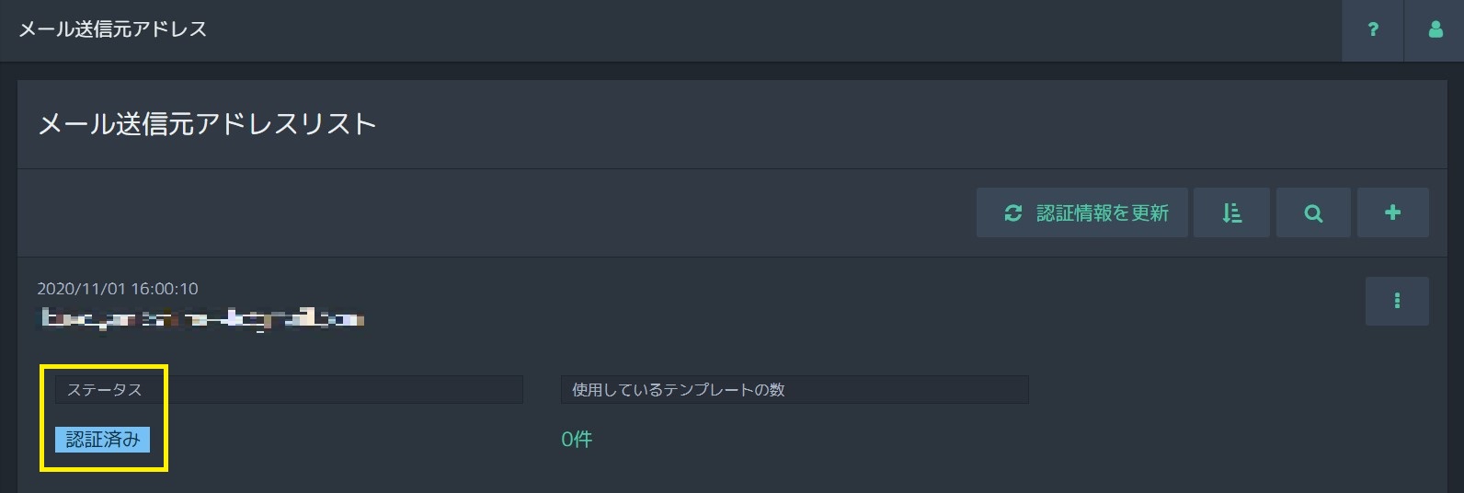1464x493 pixels.
Task: Click the ステータス field label
Action: click(104, 390)
